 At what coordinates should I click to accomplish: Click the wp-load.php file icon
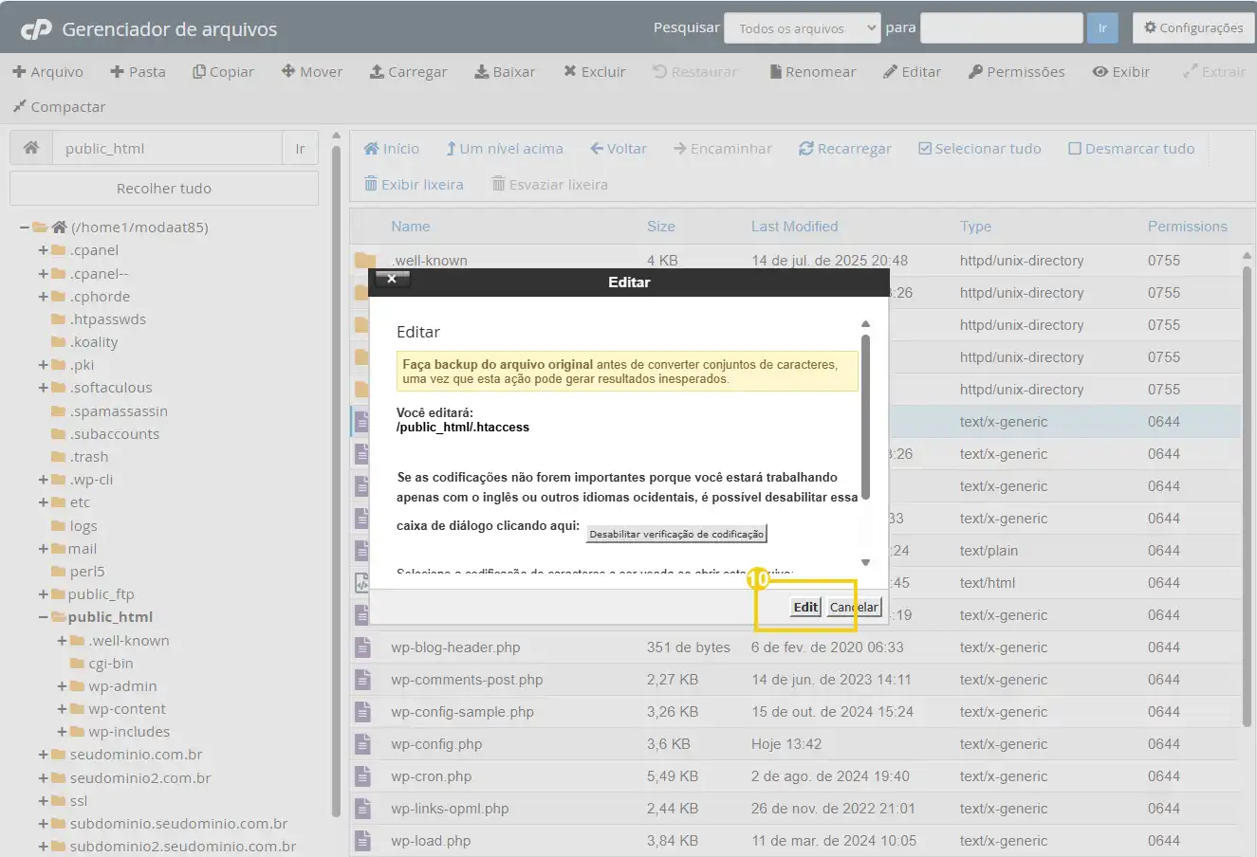tap(362, 841)
